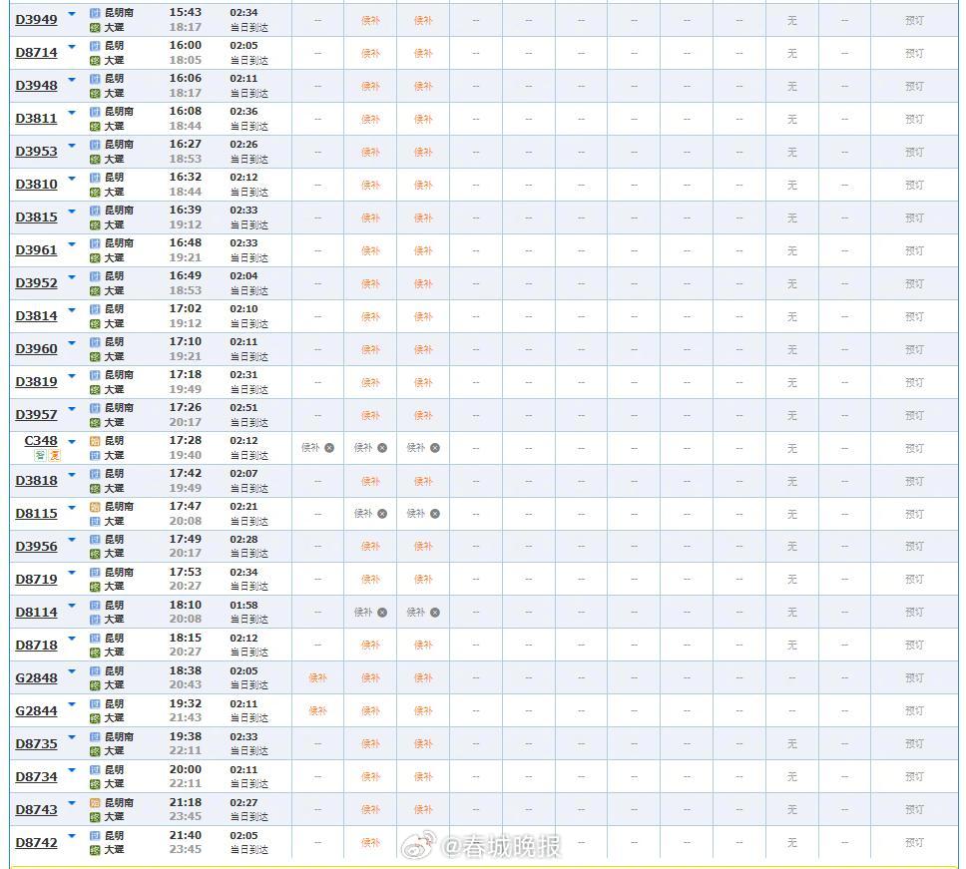Expand the arrow next to train D8742
Image resolution: width=966 pixels, height=869 pixels.
pos(72,836)
